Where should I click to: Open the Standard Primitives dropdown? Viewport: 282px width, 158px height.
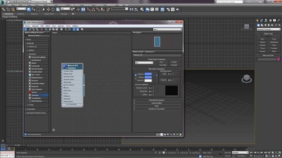268,29
